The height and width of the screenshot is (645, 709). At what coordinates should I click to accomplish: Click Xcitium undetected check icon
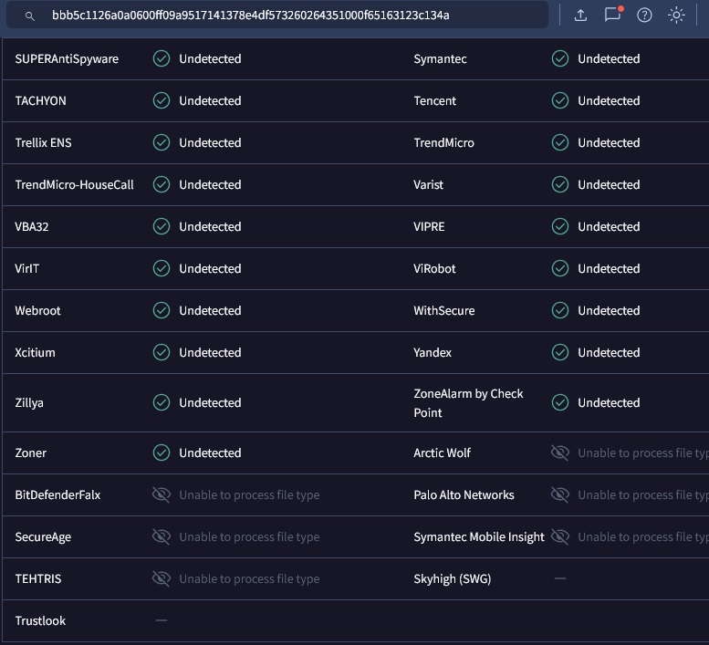click(162, 352)
